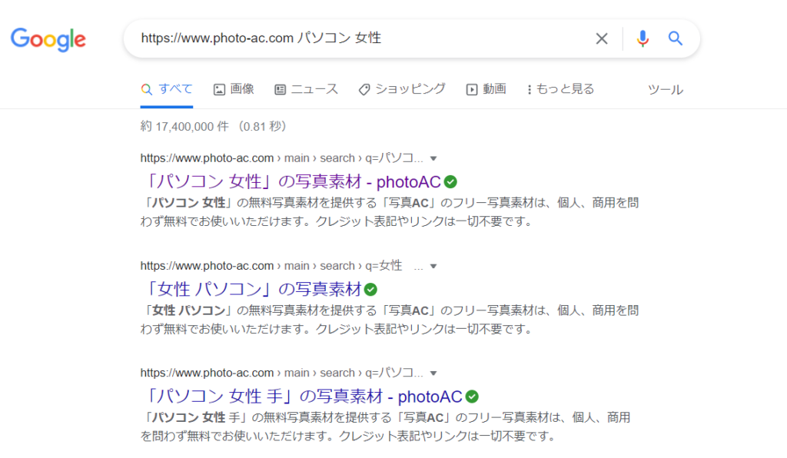Image resolution: width=787 pixels, height=458 pixels.
Task: Click the パソコン 女性 手 result description snippet
Action: tap(386, 426)
